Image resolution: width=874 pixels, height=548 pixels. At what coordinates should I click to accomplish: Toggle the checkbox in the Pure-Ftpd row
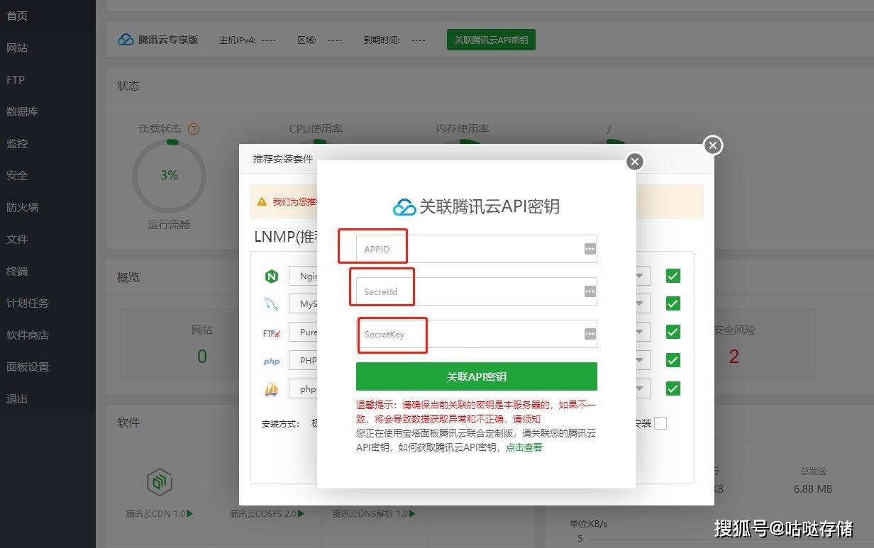(x=673, y=332)
